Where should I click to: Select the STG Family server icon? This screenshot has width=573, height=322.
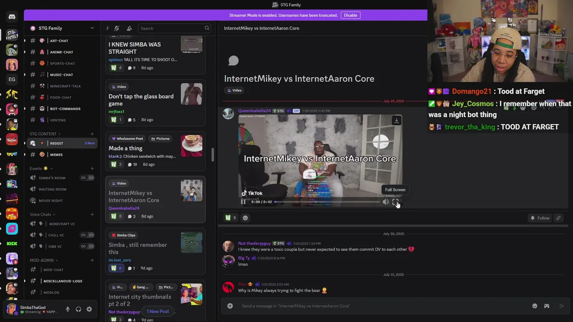pyautogui.click(x=12, y=35)
